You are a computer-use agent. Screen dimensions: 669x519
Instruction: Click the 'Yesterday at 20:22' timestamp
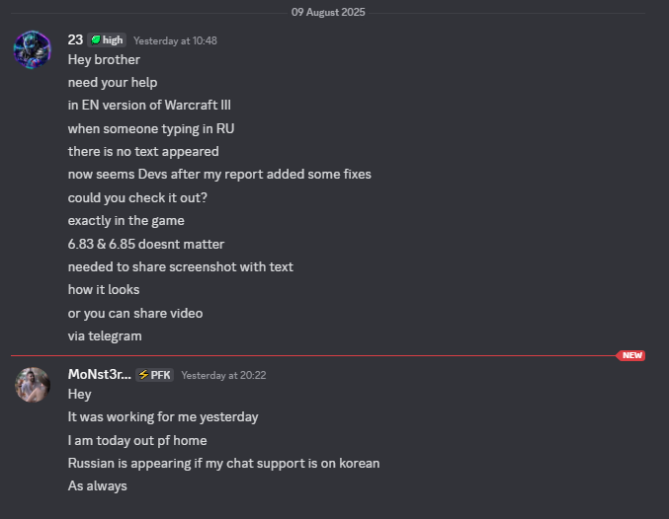(223, 375)
